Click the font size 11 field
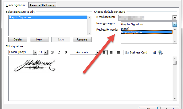The width and height of the screenshot is (183, 109). tap(41, 52)
